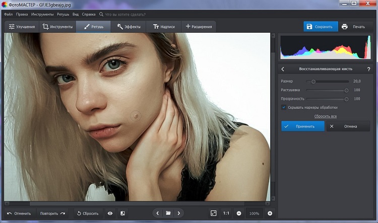Viewport: 378px width, 223px height.
Task: Open the Расширения tab
Action: coord(199,26)
